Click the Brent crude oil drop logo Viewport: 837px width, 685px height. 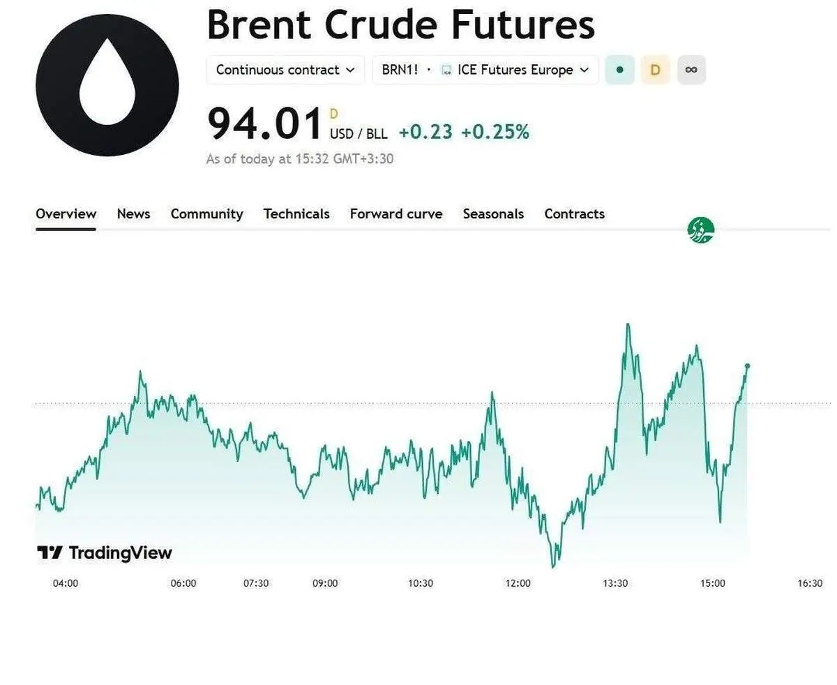[107, 84]
